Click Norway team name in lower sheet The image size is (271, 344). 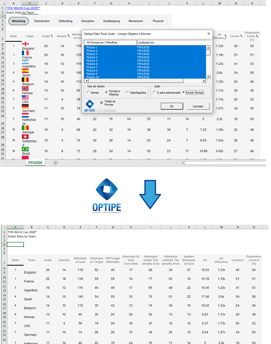coord(29,317)
